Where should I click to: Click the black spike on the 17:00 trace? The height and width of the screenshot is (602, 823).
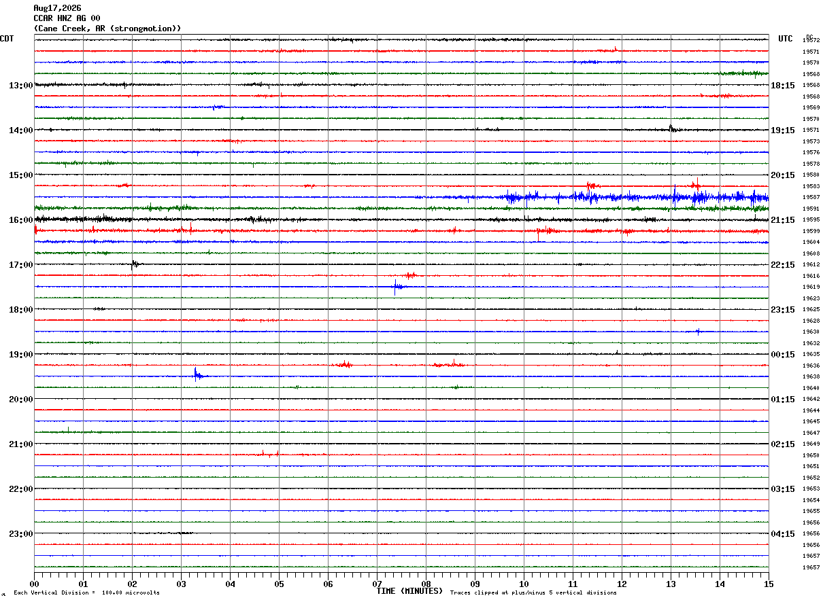click(x=133, y=264)
